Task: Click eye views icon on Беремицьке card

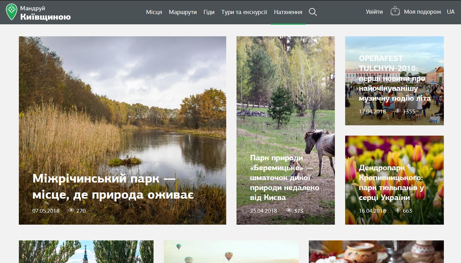Action: click(289, 210)
